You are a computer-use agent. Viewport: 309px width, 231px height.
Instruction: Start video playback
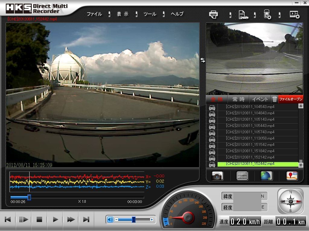tap(56, 219)
